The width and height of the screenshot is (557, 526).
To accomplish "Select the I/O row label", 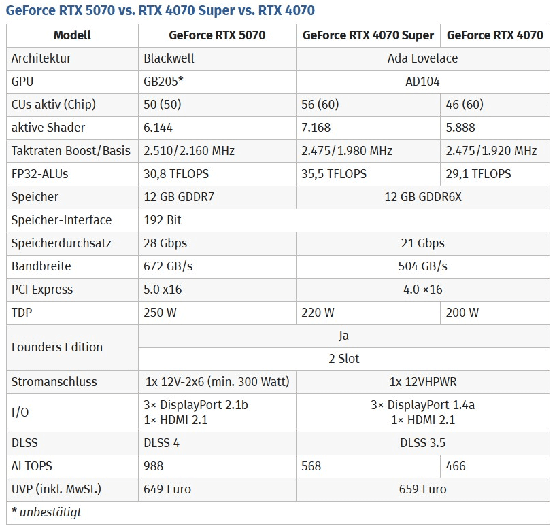I will pos(20,412).
